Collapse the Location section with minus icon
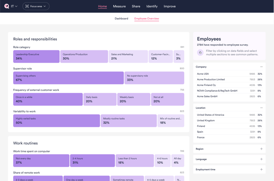 click(x=261, y=108)
